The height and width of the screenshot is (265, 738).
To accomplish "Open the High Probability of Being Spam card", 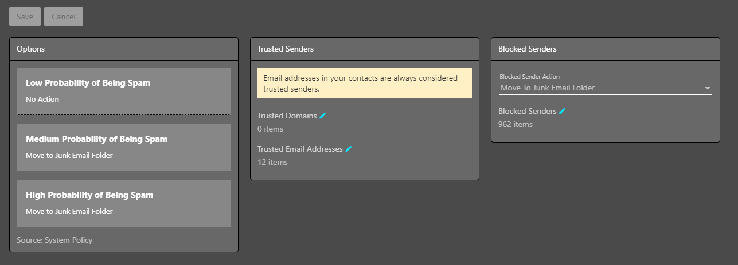I will [x=124, y=203].
